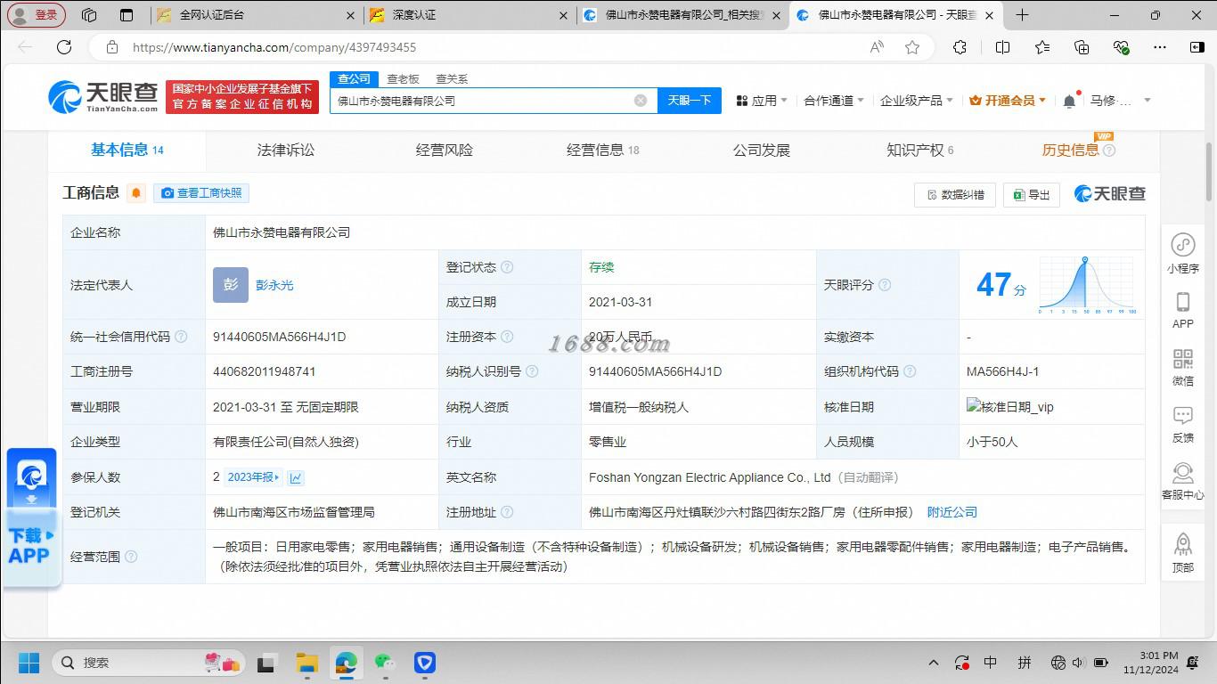Open the user account dropdown arrow
Screen dimensions: 1217x684
[1148, 101]
